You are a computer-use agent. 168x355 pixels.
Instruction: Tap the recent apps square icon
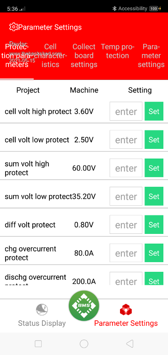click(38, 344)
